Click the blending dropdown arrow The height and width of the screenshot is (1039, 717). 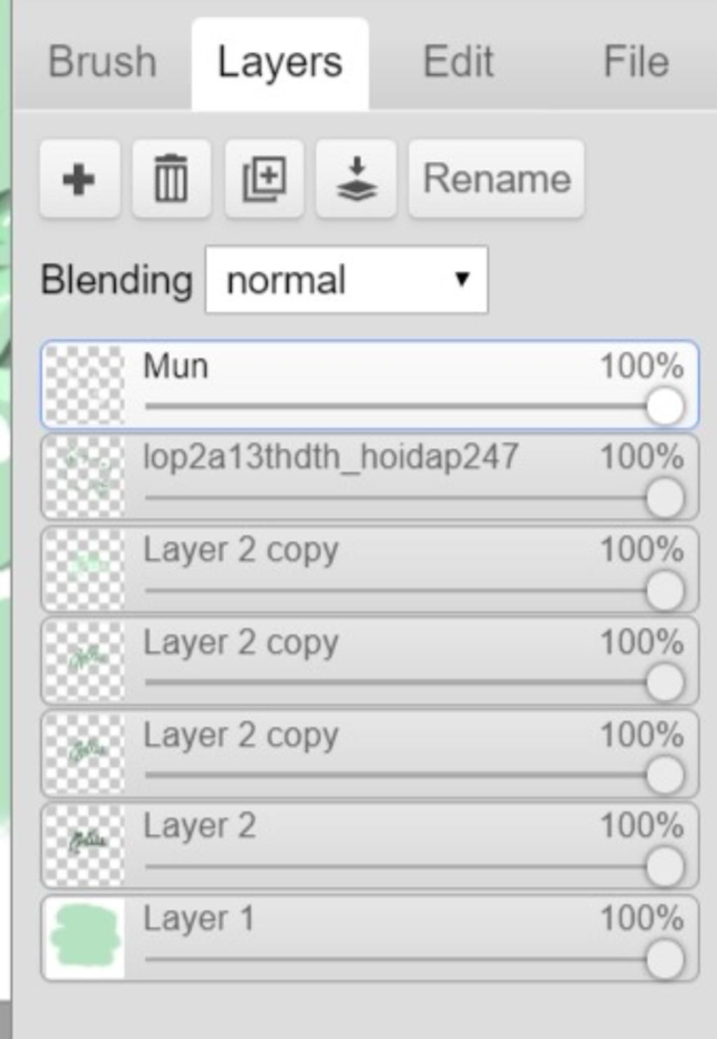461,280
